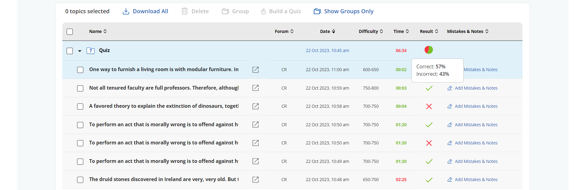Image resolution: width=578 pixels, height=190 pixels.
Task: Click the pencil icon for the dinosaurs row
Action: [x=450, y=106]
